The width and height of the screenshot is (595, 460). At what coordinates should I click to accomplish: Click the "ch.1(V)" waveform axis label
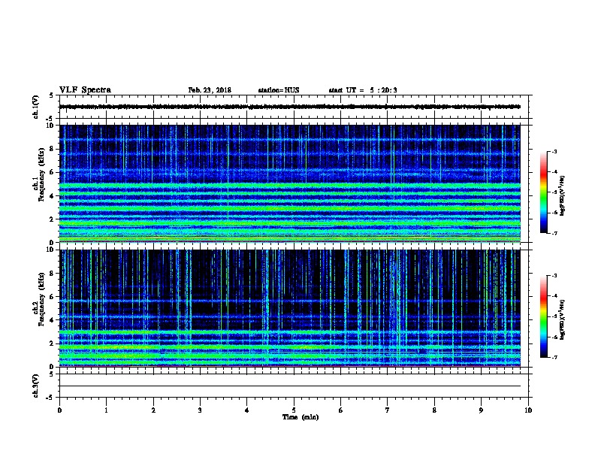tap(35, 107)
